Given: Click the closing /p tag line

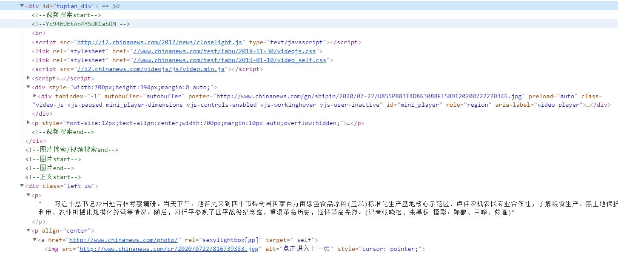Looking at the screenshot, I should (x=39, y=222).
